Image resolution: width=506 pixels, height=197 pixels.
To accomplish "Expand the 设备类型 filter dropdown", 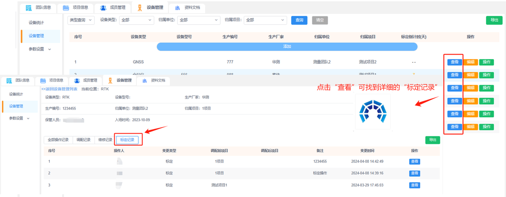I will click(137, 20).
